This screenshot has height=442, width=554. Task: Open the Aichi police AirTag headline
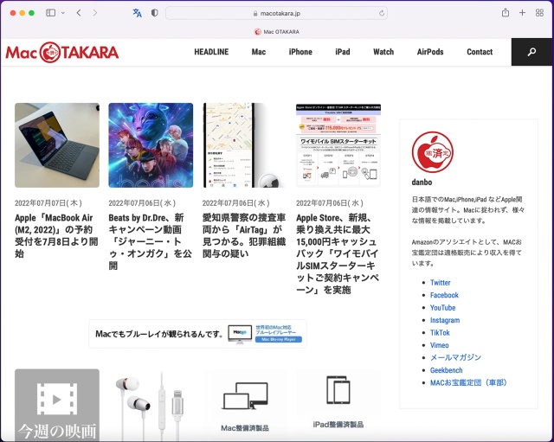tap(244, 235)
